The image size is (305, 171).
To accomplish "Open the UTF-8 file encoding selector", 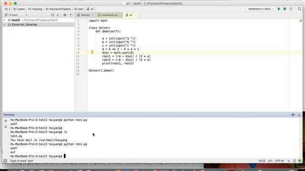I will point(280,161).
